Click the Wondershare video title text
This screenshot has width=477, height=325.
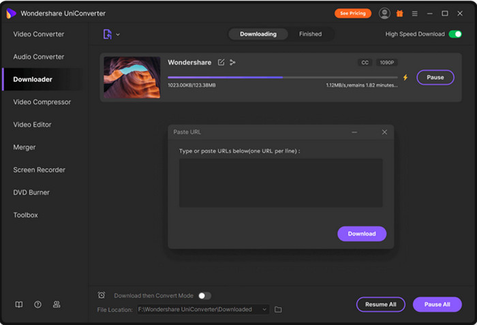(x=189, y=63)
